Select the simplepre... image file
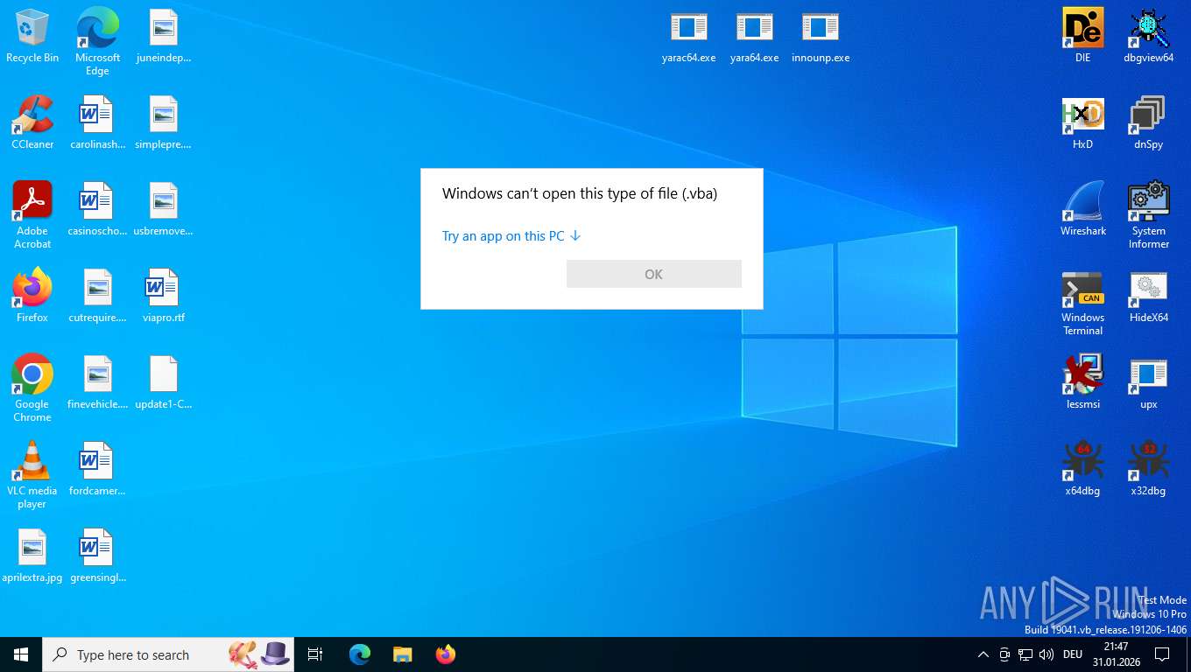This screenshot has height=672, width=1191. (163, 122)
